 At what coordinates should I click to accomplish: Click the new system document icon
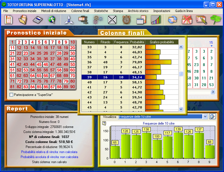[9, 20]
